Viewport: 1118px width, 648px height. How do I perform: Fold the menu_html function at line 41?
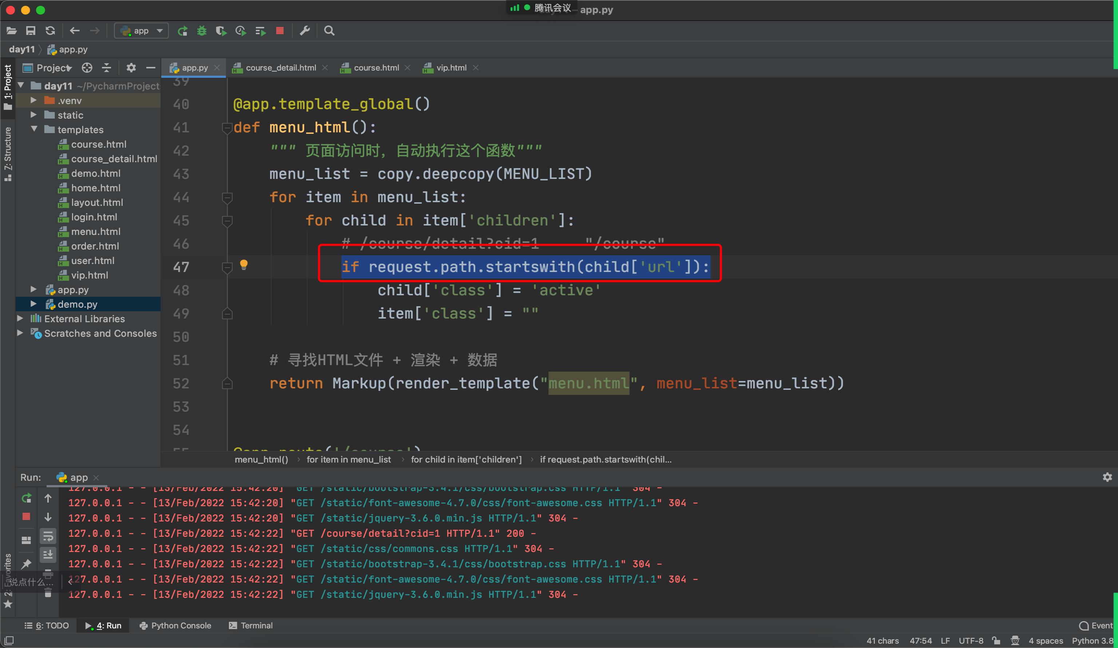(x=227, y=128)
